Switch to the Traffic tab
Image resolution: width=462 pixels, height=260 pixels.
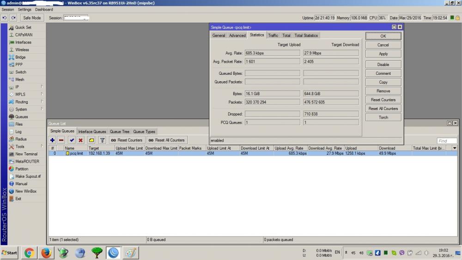273,35
